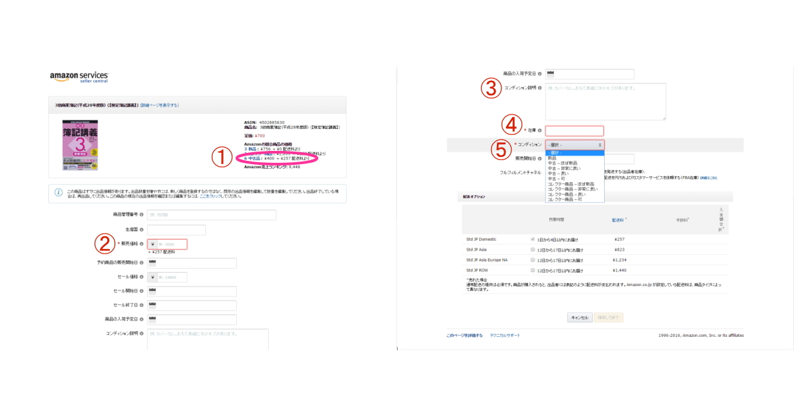Click the 保存して終了 button
This screenshot has width=794, height=417.
[609, 318]
